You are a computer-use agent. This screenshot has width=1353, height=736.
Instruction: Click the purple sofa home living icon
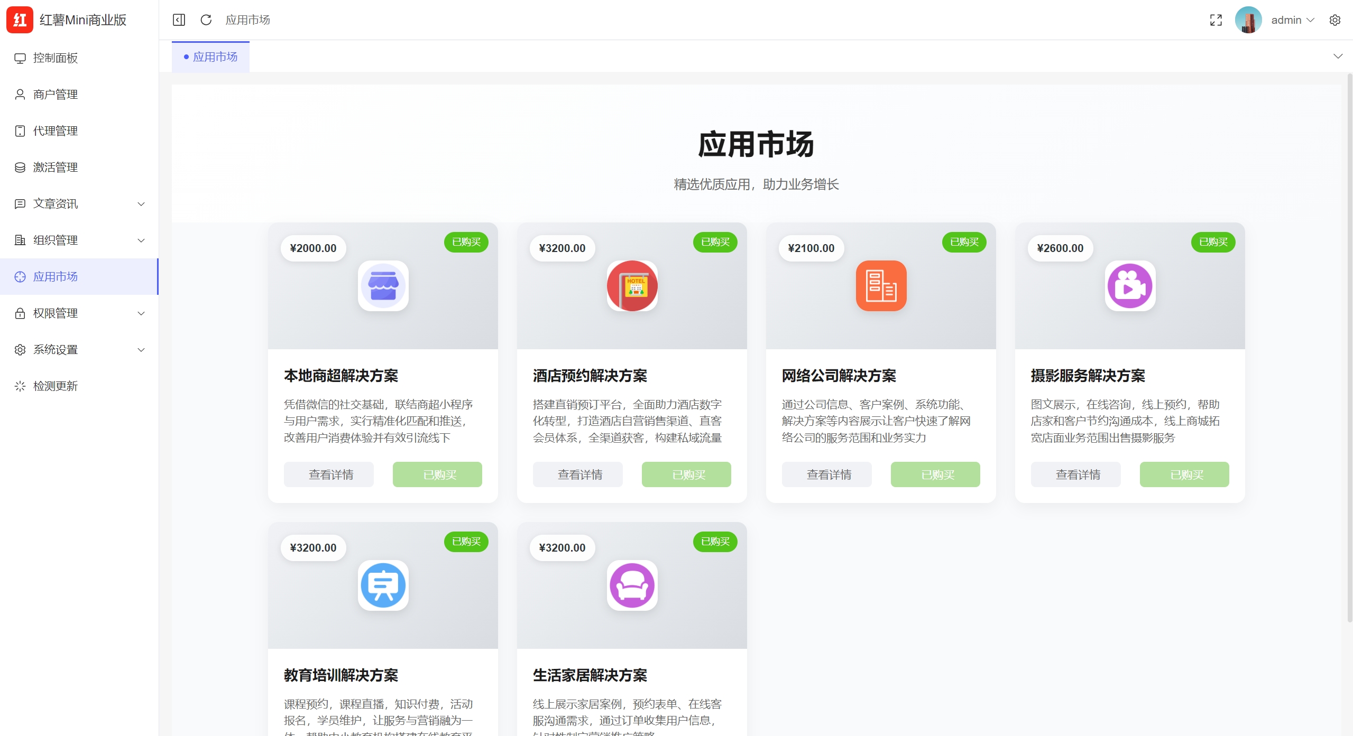pos(632,585)
